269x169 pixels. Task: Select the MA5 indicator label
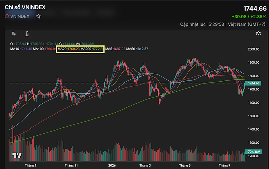click(109, 49)
